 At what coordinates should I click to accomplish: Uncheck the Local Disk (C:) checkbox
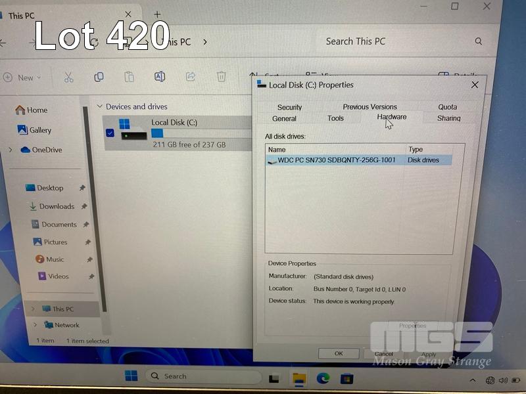[x=110, y=133]
